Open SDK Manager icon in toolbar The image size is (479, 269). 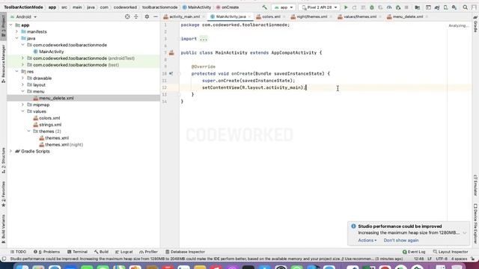[454, 7]
